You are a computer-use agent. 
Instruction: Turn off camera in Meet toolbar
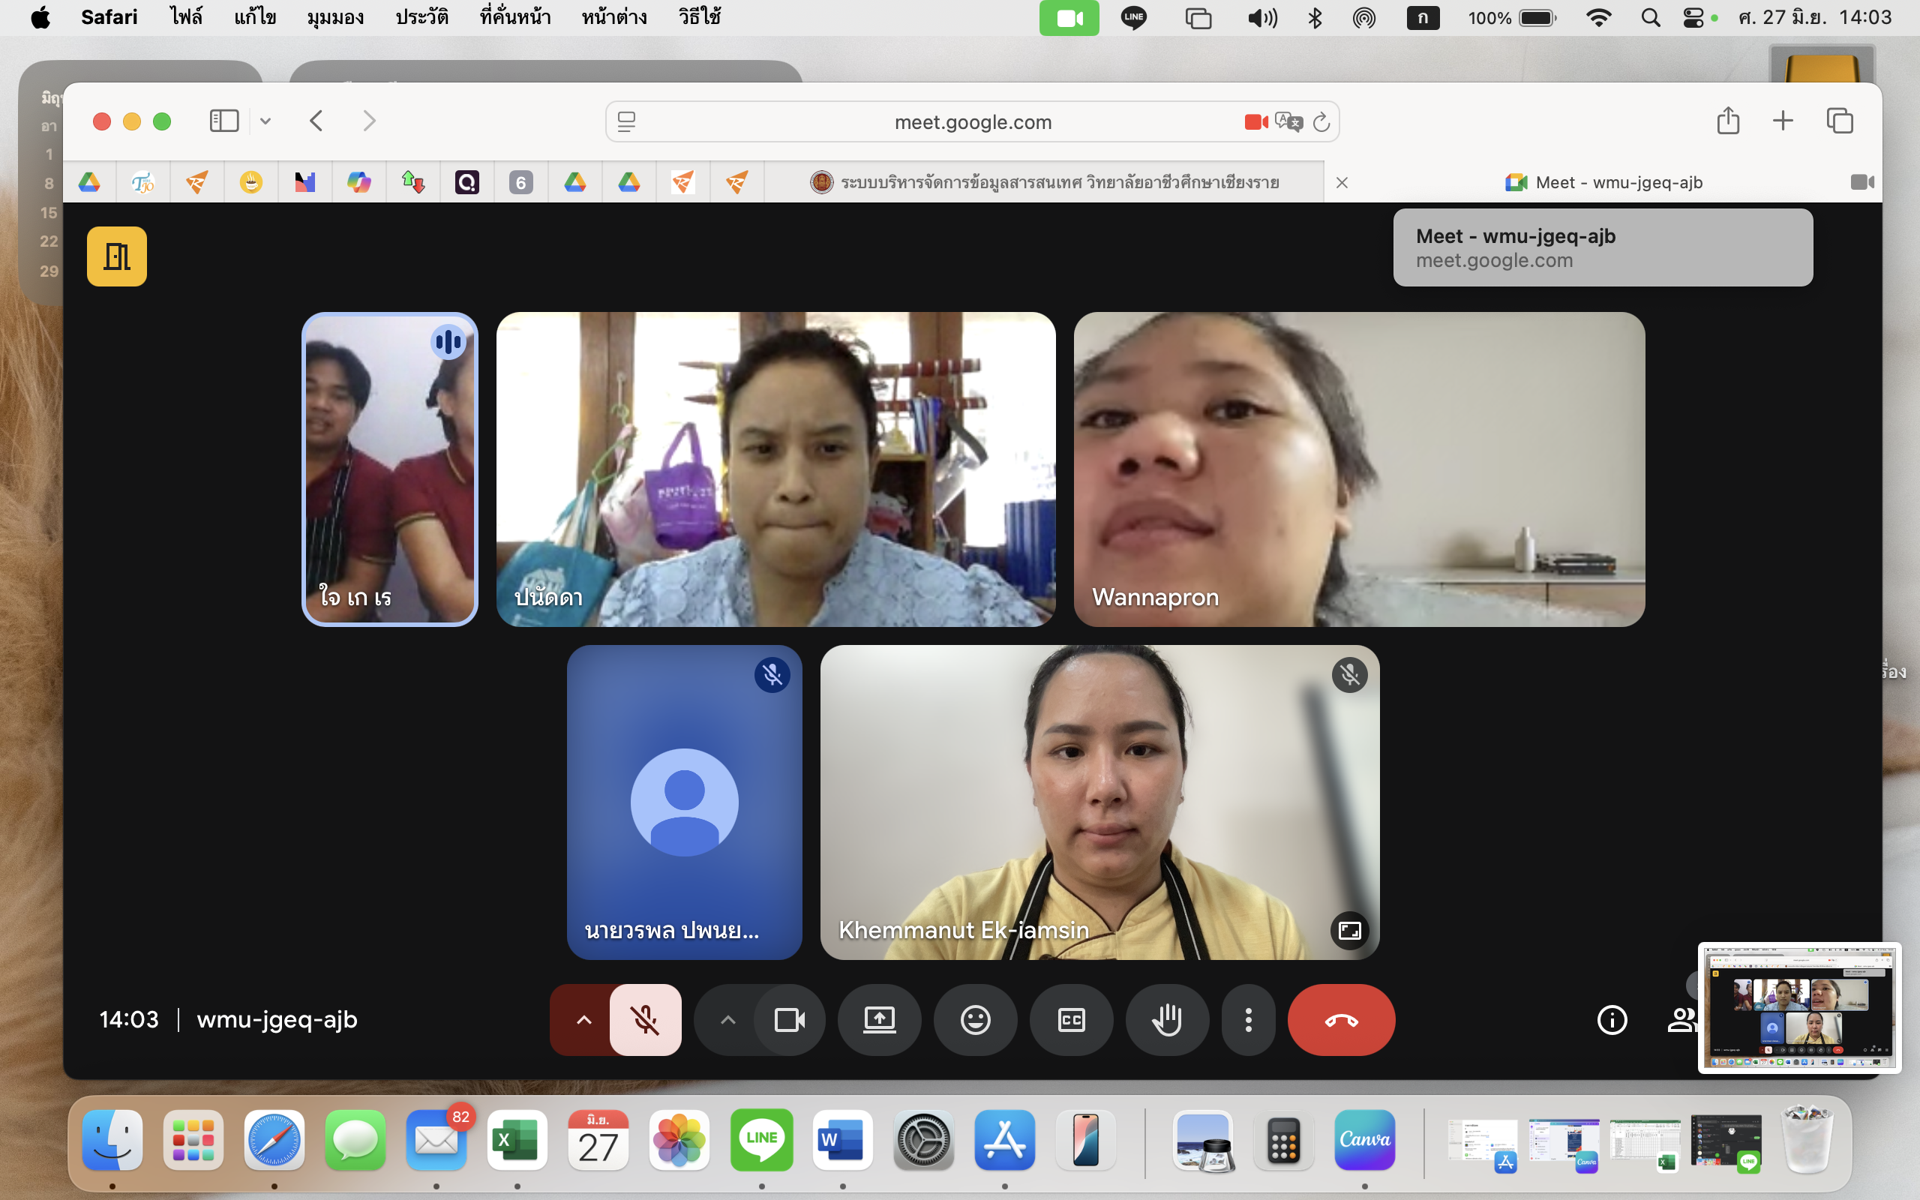point(790,1020)
